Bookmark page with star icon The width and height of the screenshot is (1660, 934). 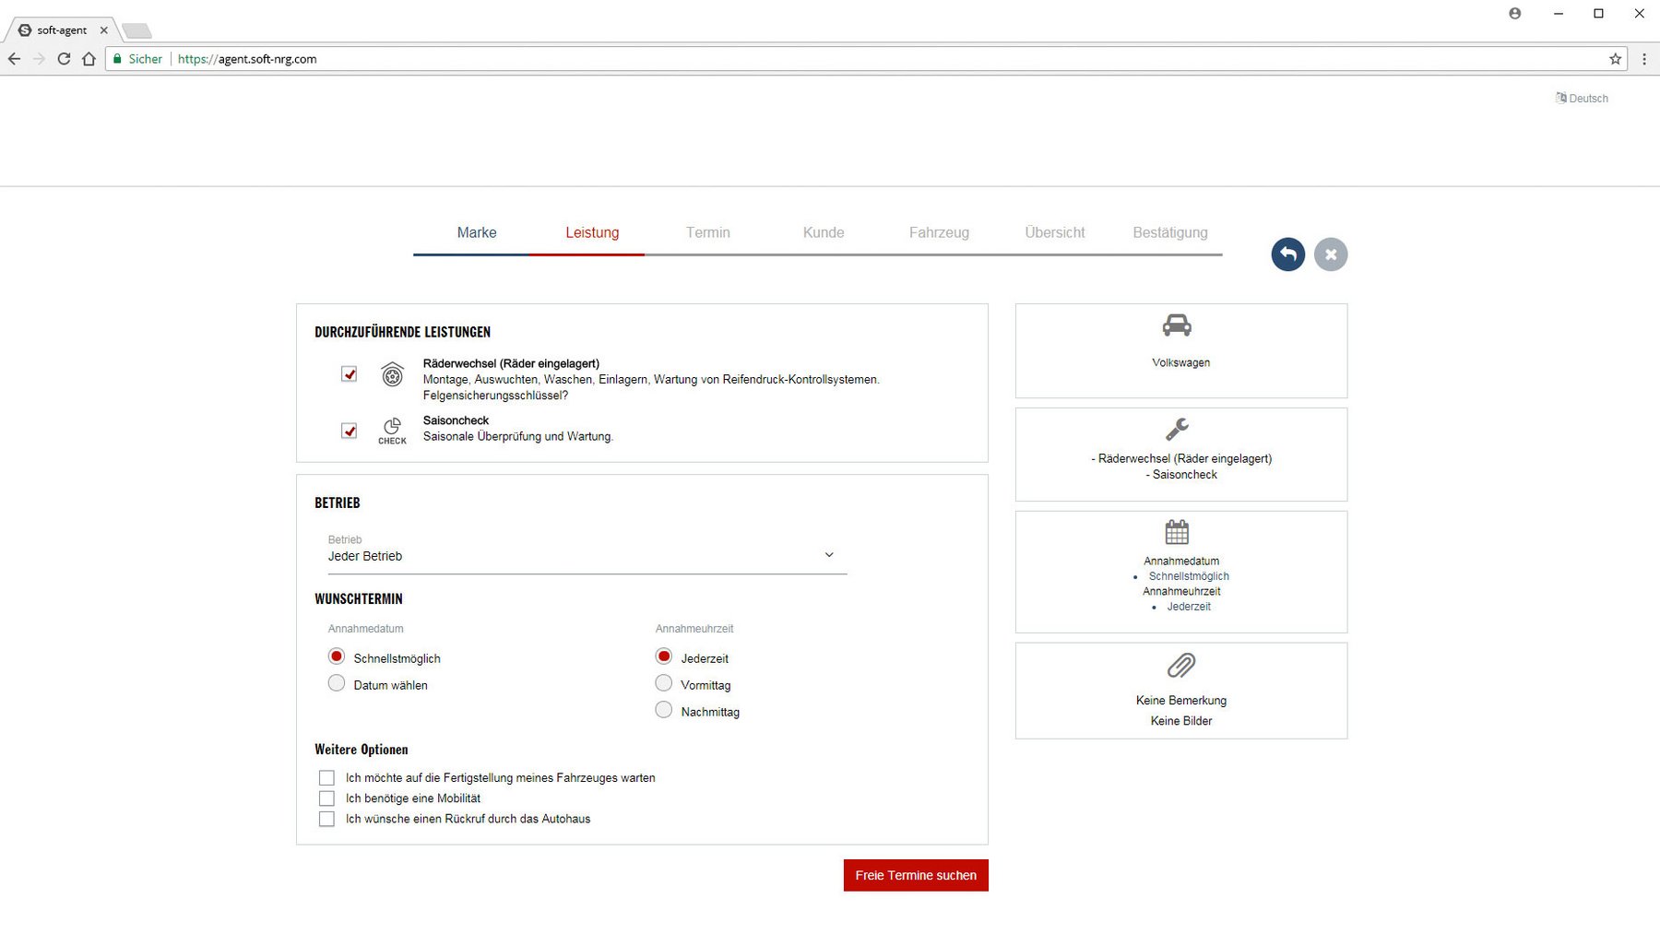coord(1615,59)
